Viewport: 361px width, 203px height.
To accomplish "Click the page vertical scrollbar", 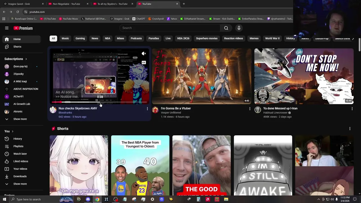I will click(359, 45).
